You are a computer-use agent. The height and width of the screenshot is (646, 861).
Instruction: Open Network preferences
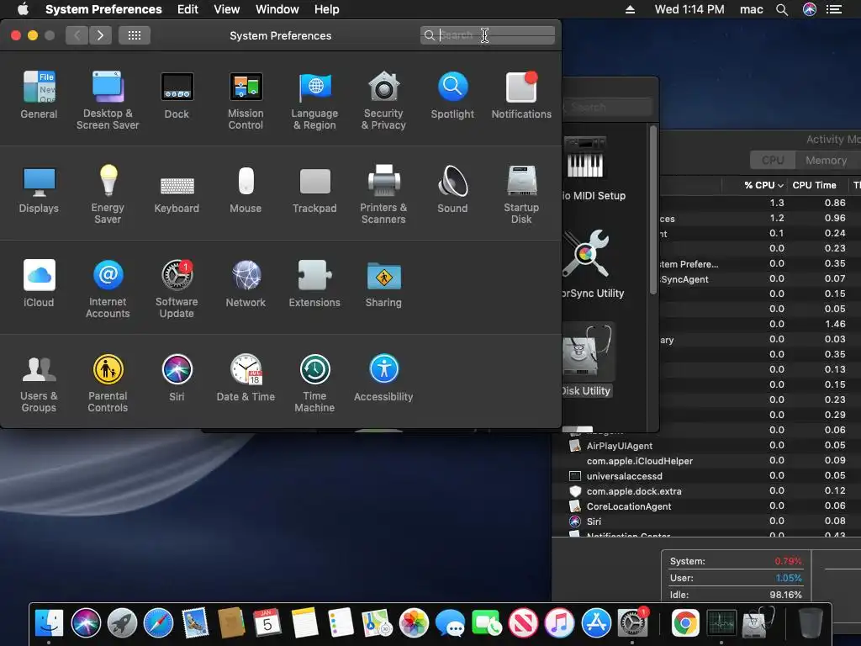[x=246, y=283]
